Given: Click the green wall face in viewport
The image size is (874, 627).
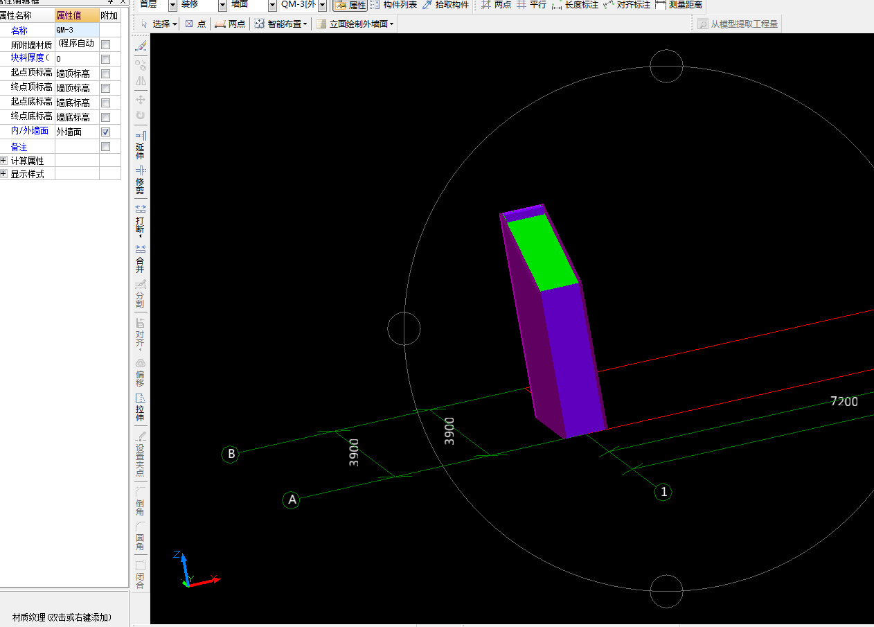Looking at the screenshot, I should [544, 253].
